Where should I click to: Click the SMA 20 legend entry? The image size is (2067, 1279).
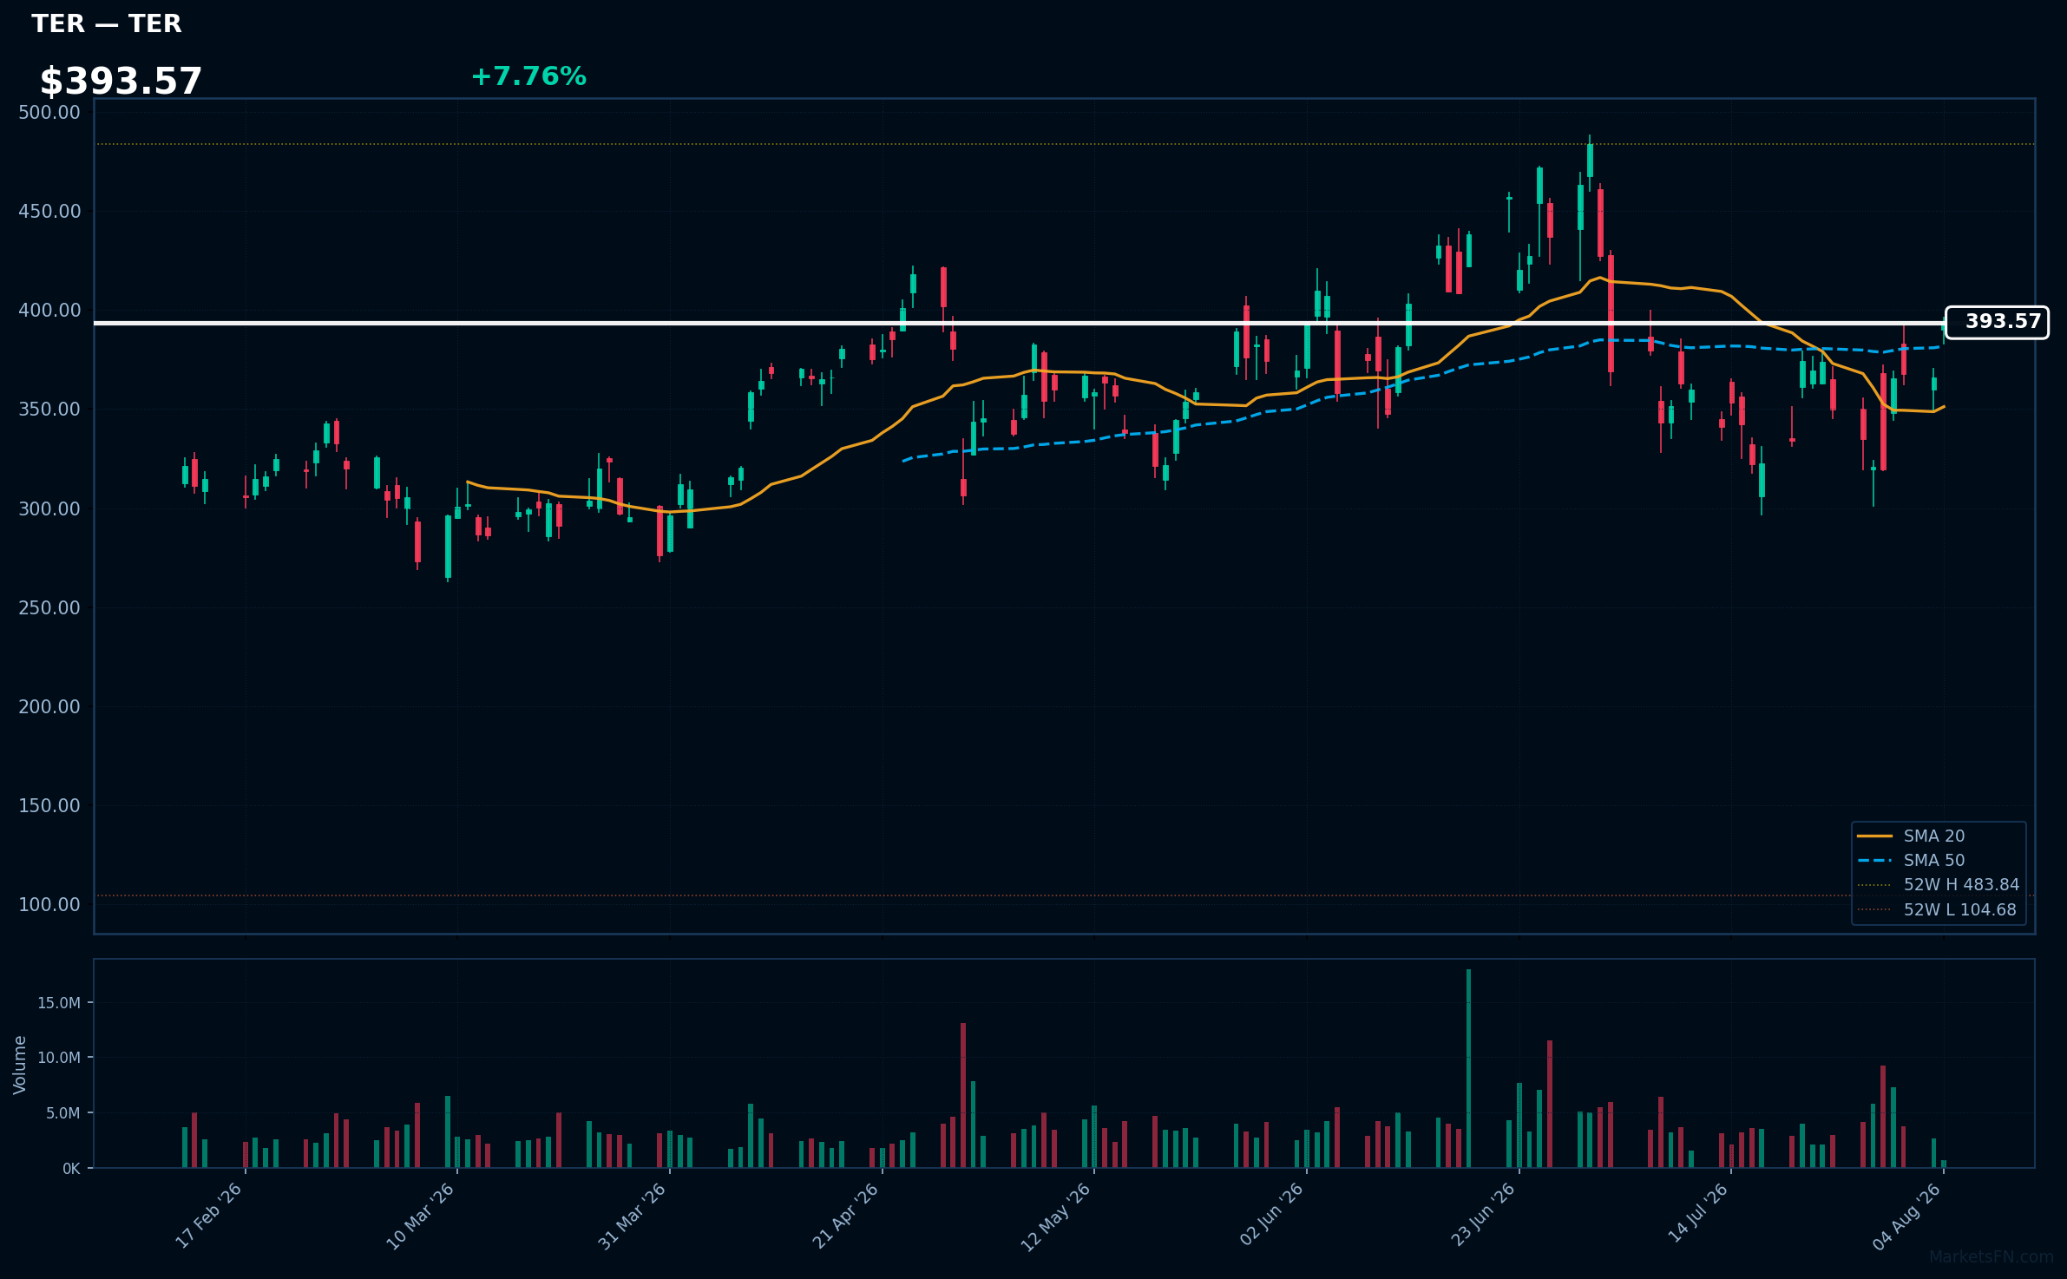tap(1911, 836)
